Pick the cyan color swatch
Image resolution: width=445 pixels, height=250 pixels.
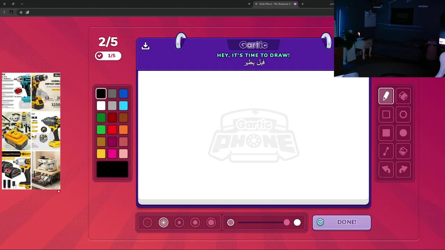(123, 106)
